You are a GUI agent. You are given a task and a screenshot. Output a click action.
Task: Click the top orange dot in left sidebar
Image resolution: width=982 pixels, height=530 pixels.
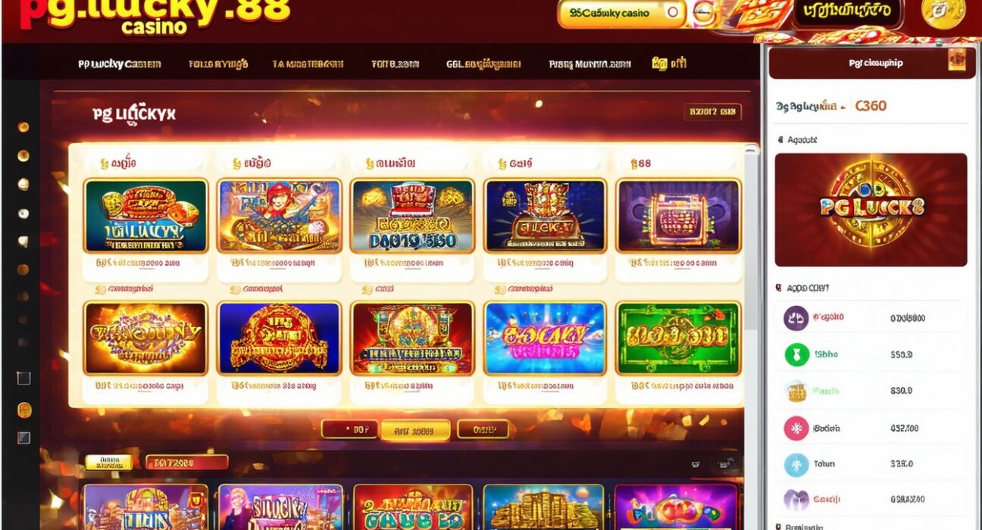pos(23,127)
